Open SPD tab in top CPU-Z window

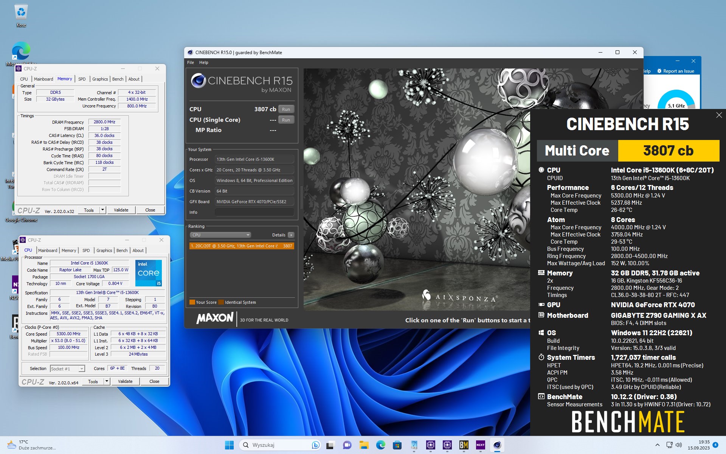tap(82, 79)
